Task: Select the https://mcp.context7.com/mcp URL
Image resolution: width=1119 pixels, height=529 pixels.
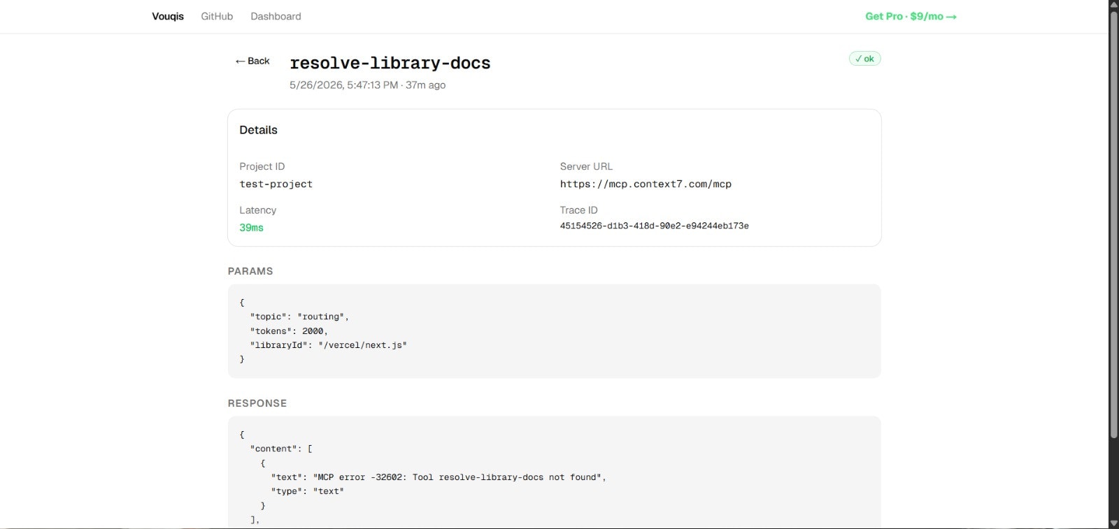Action: pos(646,184)
